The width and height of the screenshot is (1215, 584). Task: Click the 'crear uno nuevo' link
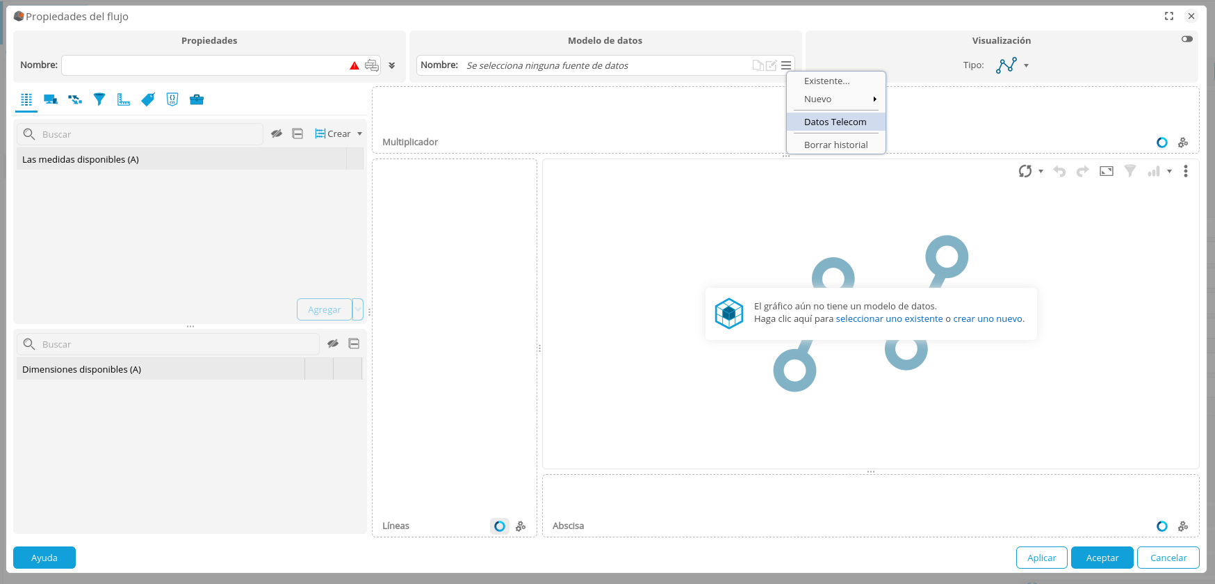987,319
